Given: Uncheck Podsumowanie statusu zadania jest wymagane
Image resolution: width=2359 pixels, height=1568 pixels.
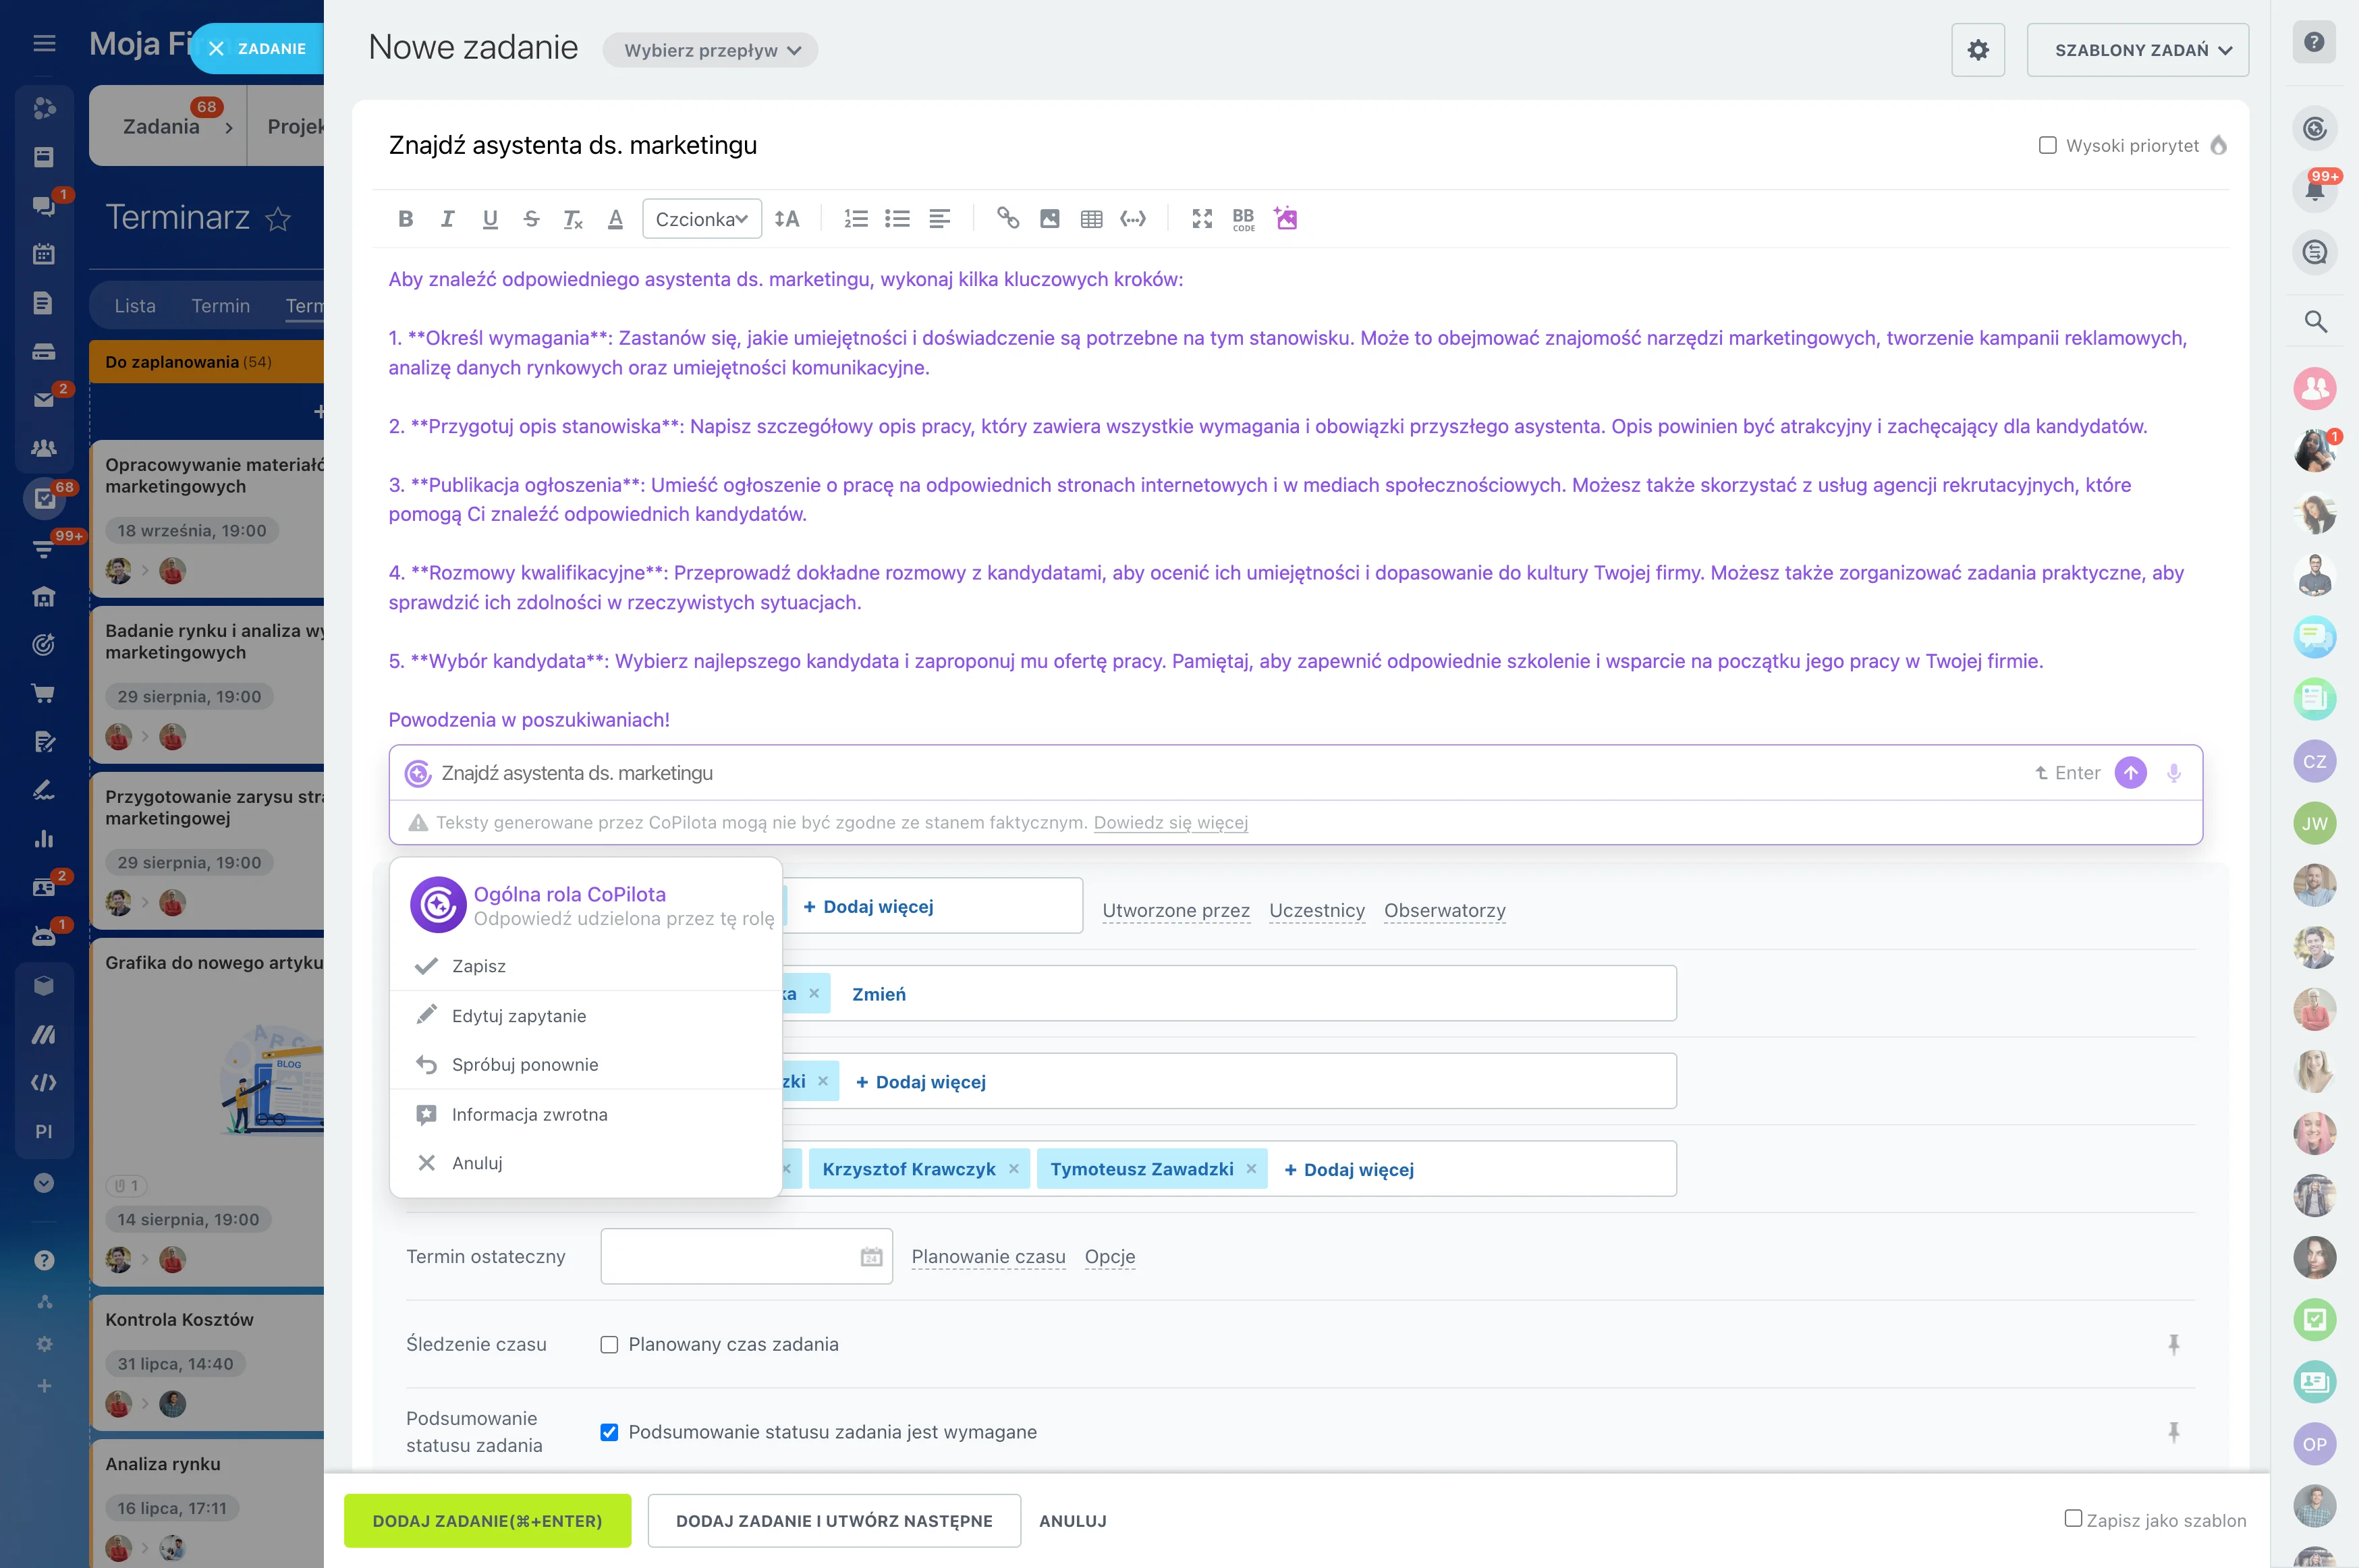Looking at the screenshot, I should [610, 1432].
